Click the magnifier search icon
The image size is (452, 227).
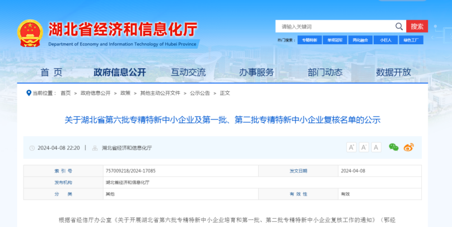tap(399, 26)
